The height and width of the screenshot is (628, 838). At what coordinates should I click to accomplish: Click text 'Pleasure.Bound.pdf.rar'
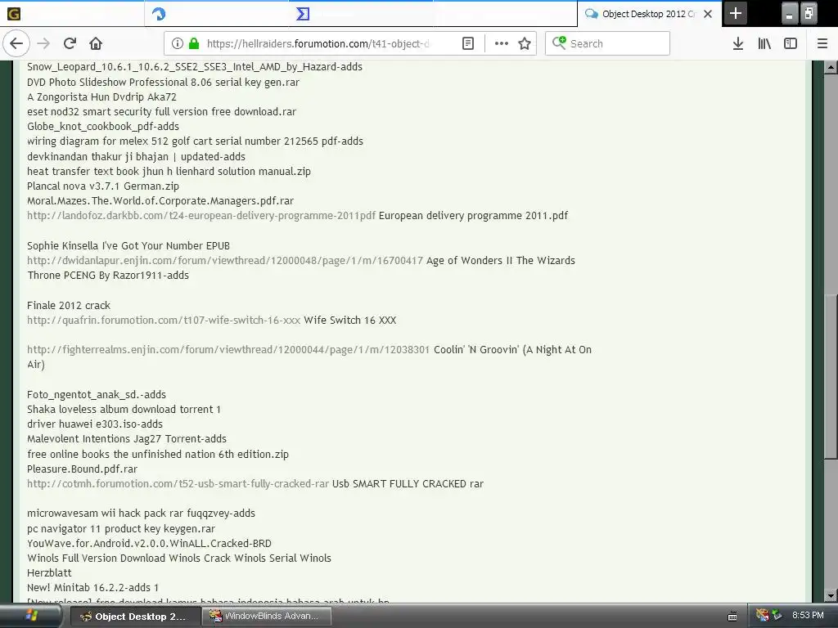[x=83, y=469]
